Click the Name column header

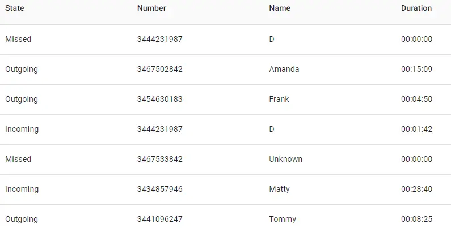tap(280, 8)
